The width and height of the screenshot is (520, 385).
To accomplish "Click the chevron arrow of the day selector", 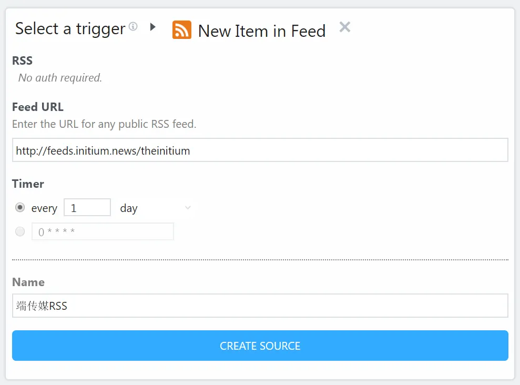I will 188,208.
